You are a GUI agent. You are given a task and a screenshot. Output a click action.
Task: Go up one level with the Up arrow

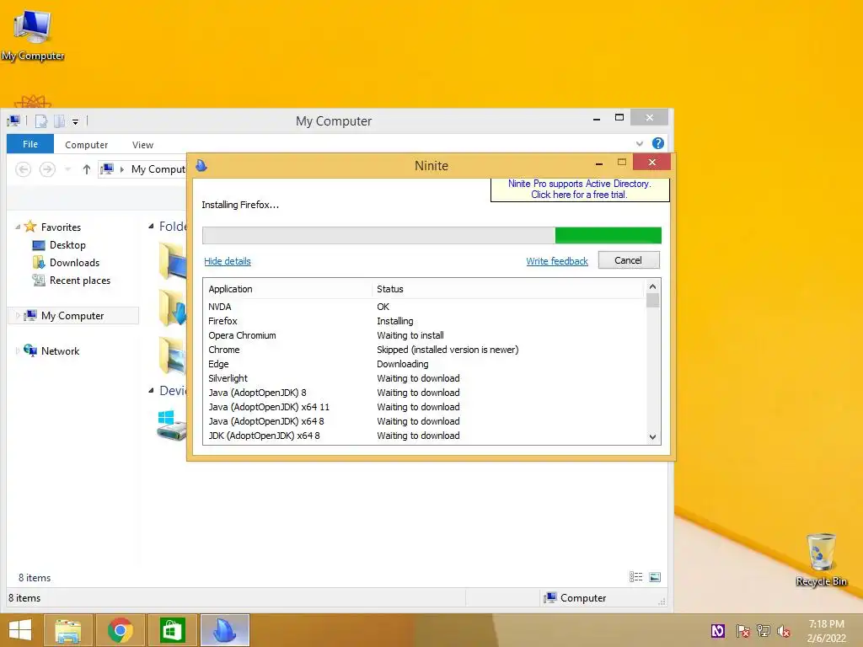[x=87, y=169]
